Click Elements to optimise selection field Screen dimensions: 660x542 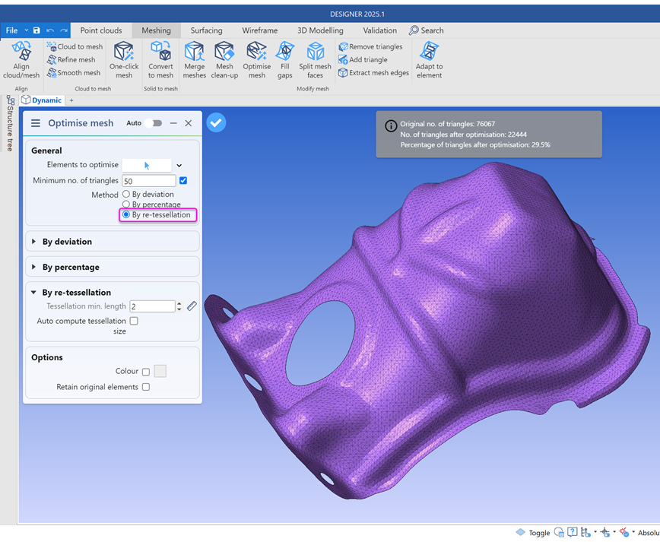pos(147,166)
